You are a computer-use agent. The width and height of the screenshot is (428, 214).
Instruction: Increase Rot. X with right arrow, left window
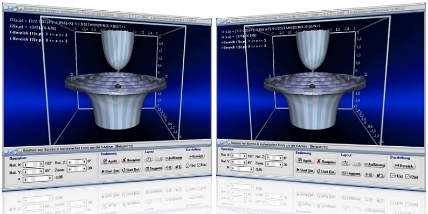click(41, 164)
